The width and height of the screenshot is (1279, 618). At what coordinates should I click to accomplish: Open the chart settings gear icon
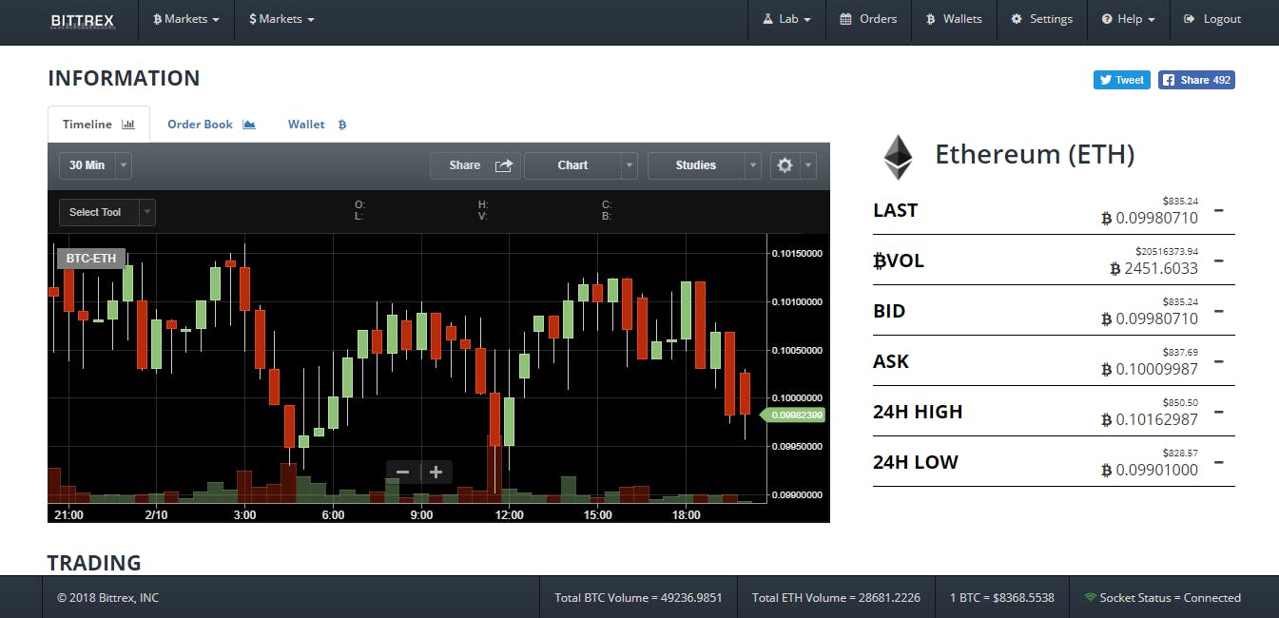click(x=784, y=164)
